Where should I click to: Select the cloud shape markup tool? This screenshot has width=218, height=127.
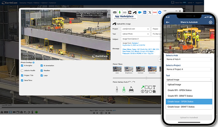(146, 87)
